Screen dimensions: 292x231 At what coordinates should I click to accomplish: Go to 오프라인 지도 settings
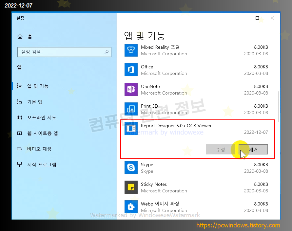pos(64,117)
